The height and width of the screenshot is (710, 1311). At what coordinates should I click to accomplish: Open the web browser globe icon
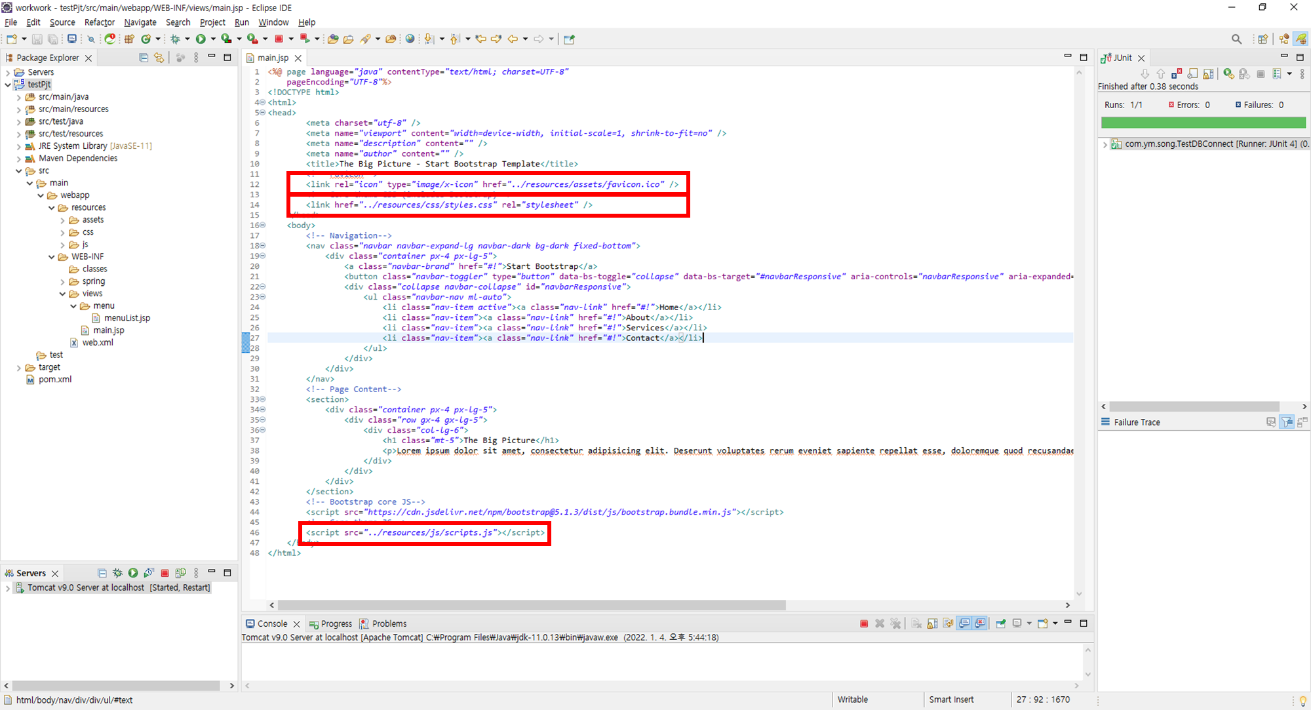pyautogui.click(x=410, y=39)
